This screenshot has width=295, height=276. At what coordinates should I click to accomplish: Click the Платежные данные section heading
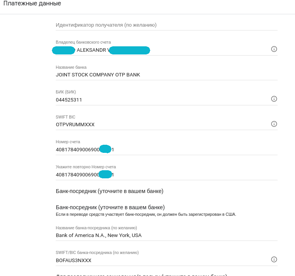(x=32, y=3)
